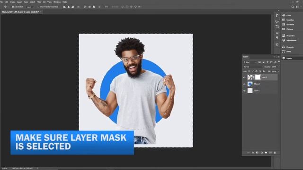Screen dimensions: 303x170
Task: Open the Opacity value dropdown arrow
Action: click(x=278, y=67)
